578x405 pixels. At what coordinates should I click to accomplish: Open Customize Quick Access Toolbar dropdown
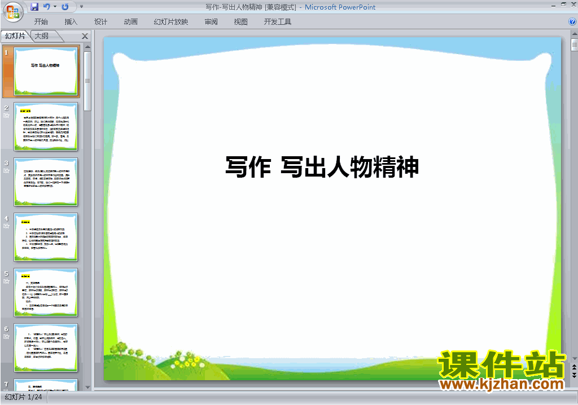[81, 7]
